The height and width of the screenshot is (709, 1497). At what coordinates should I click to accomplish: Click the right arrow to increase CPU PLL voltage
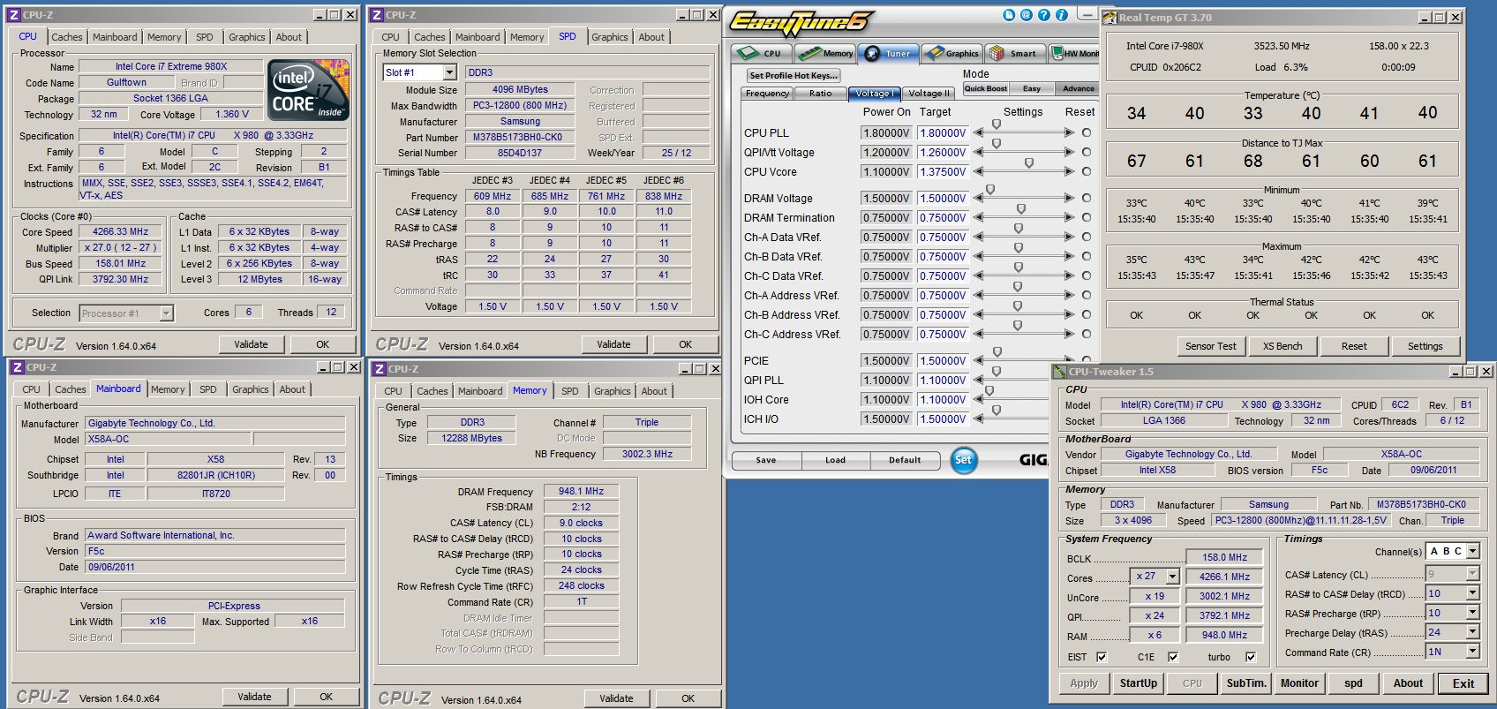click(1069, 132)
